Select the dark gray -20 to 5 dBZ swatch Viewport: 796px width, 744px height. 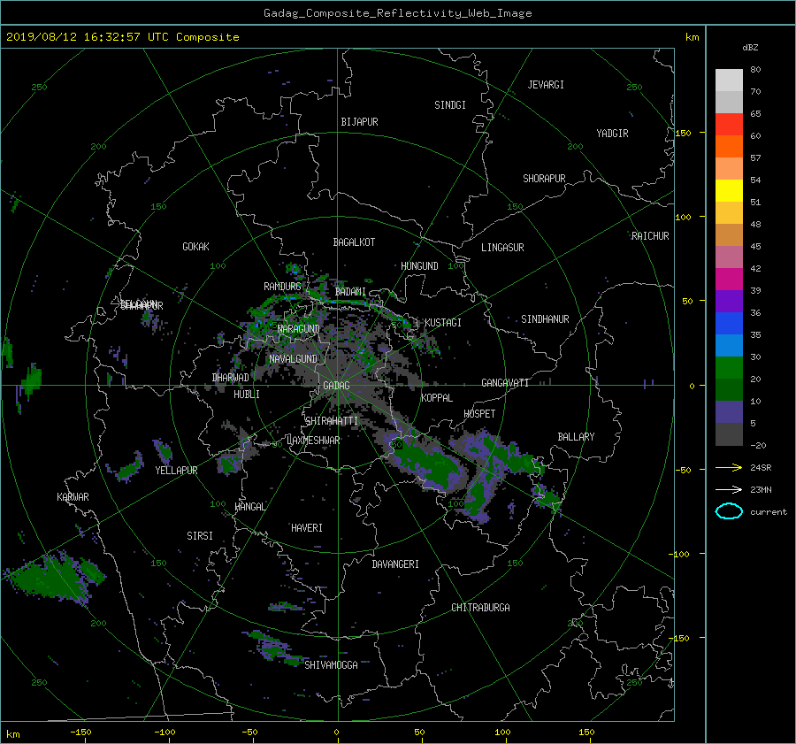pyautogui.click(x=729, y=433)
